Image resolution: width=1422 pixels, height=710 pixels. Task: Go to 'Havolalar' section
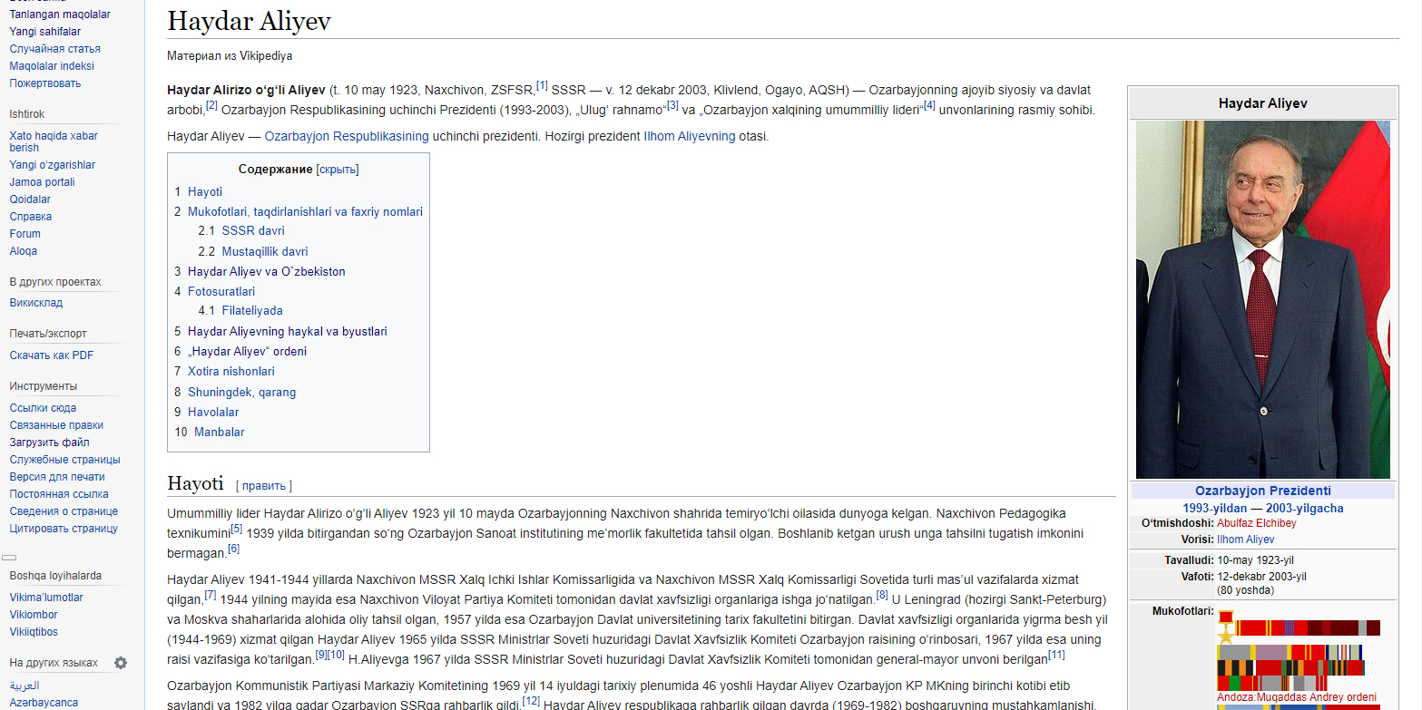pyautogui.click(x=213, y=413)
